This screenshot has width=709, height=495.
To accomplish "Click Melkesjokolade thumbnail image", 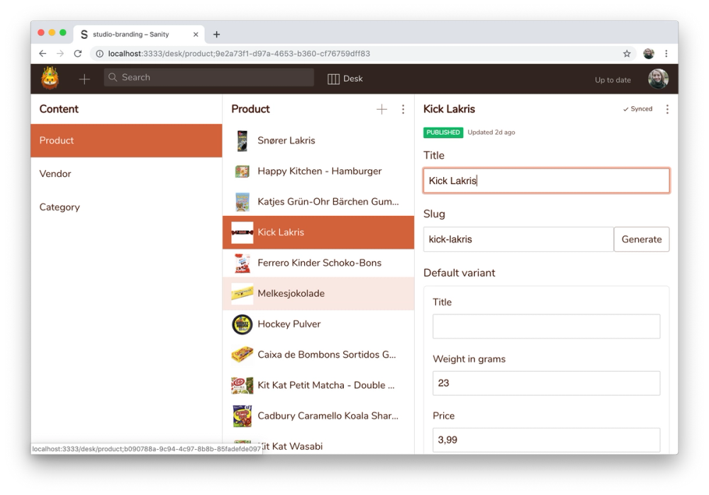I will point(242,294).
